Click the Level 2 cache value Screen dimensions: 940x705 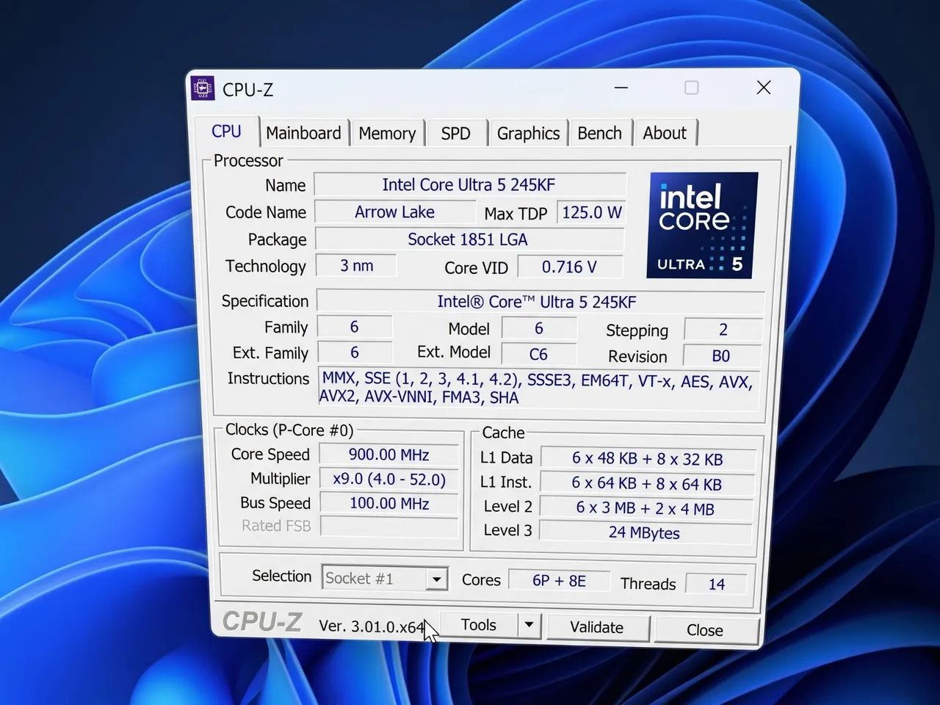click(x=646, y=508)
